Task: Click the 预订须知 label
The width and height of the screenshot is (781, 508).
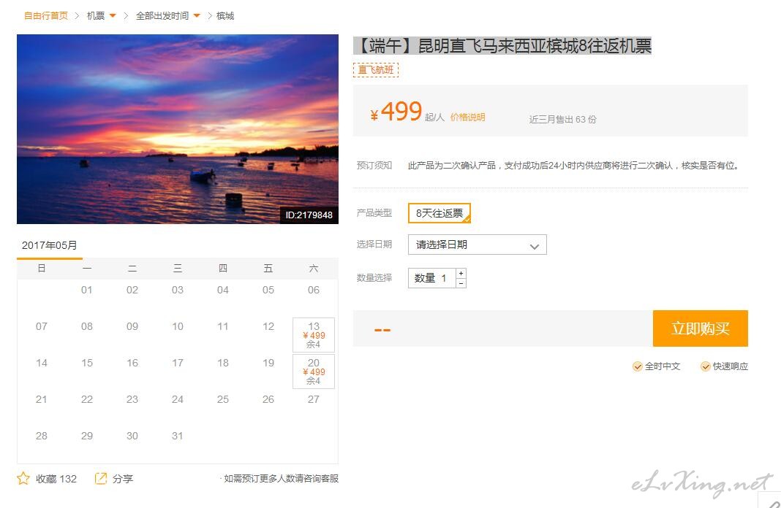Action: [x=374, y=166]
